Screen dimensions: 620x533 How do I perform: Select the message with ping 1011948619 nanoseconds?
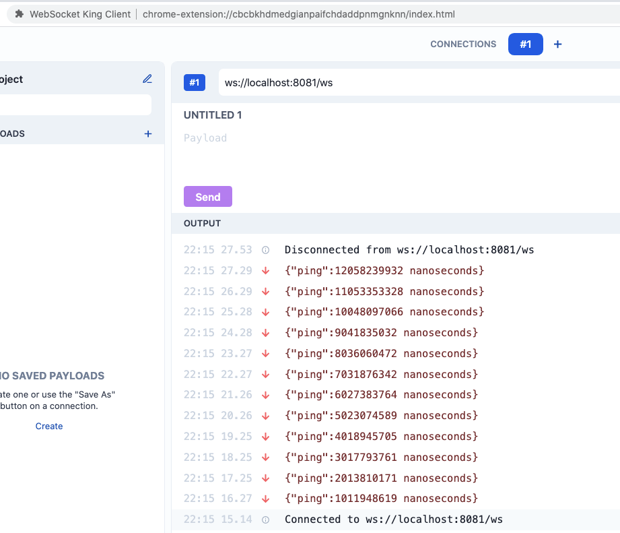coord(381,499)
